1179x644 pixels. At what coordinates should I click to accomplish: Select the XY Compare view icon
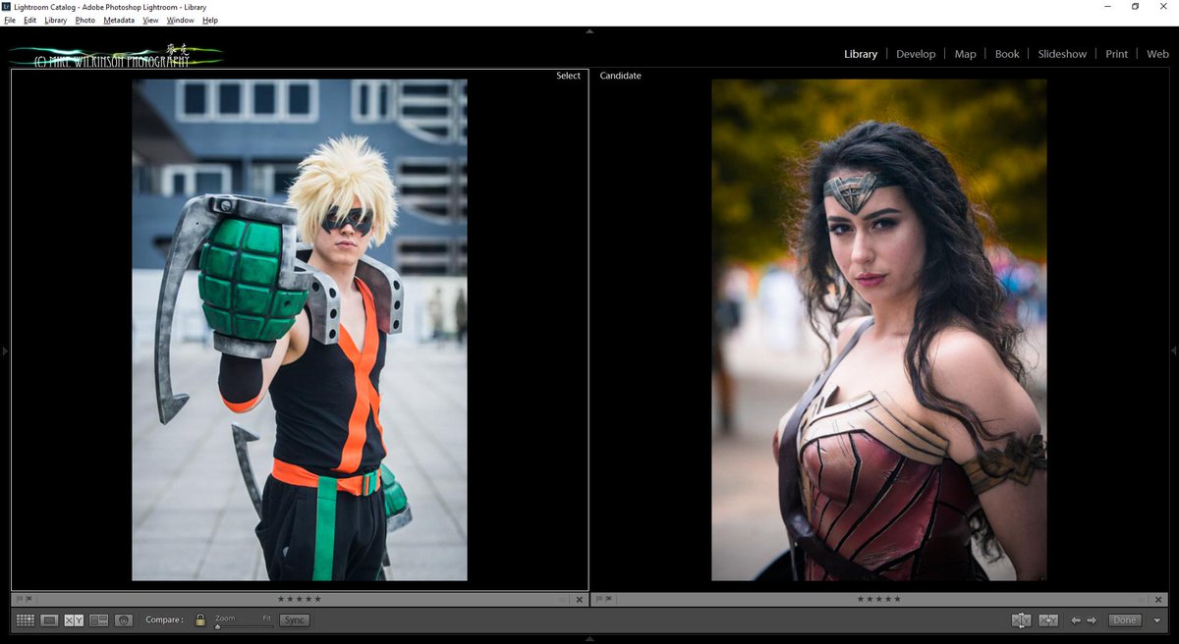74,620
